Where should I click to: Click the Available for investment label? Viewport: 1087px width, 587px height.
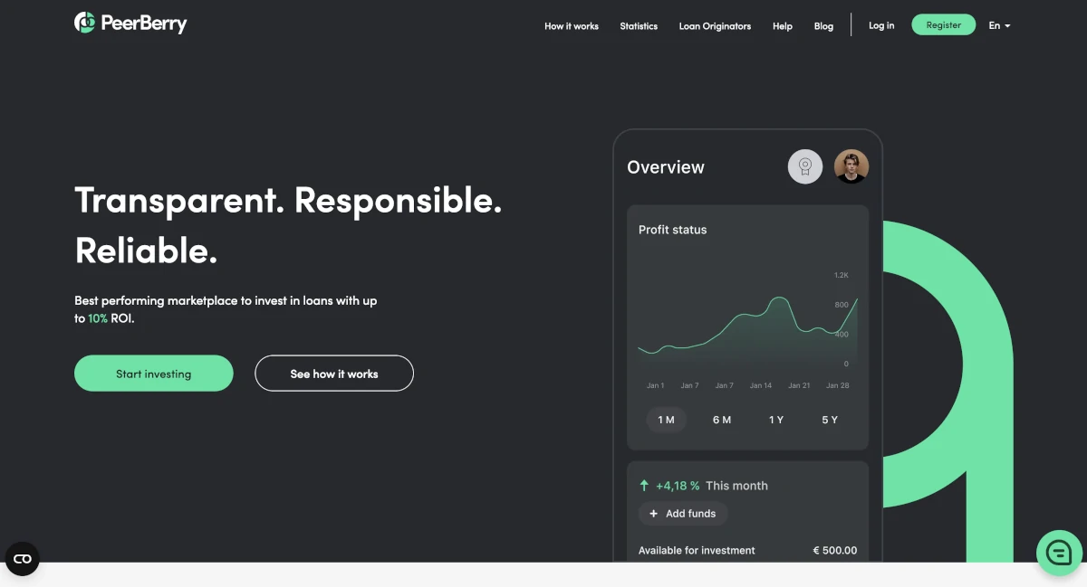tap(697, 550)
